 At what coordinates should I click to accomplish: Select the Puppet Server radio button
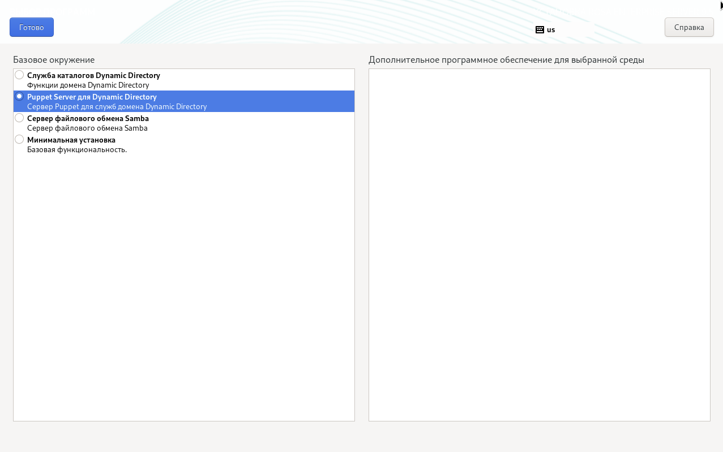pyautogui.click(x=19, y=96)
